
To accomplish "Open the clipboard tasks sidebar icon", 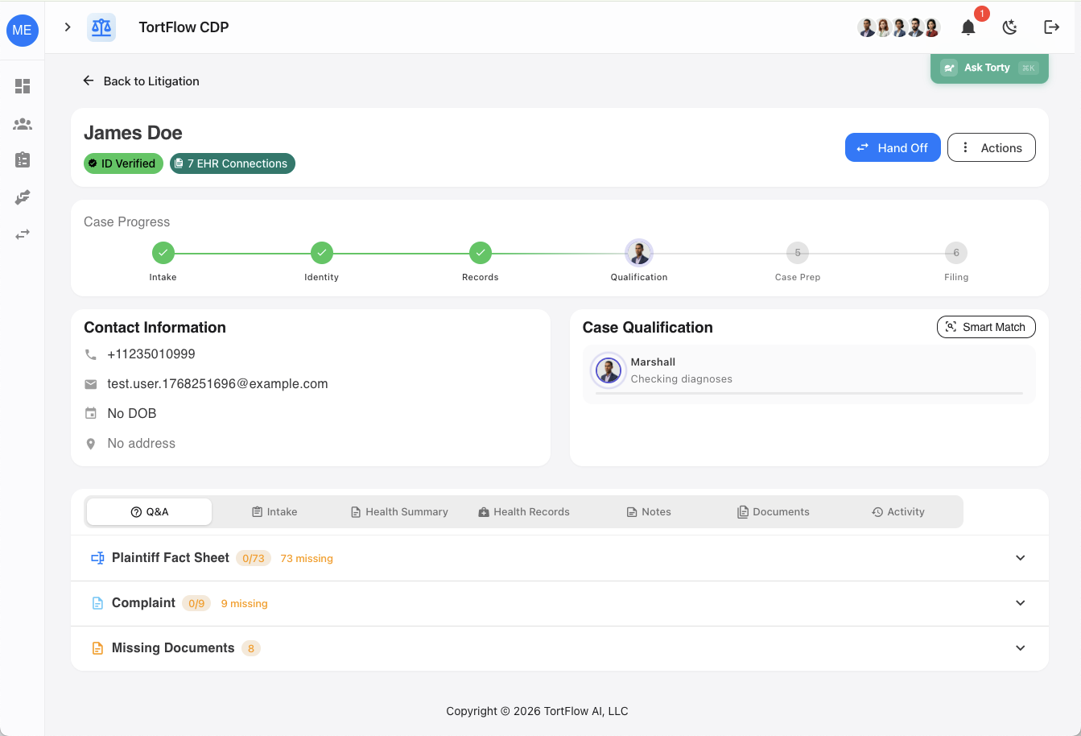I will [x=22, y=159].
